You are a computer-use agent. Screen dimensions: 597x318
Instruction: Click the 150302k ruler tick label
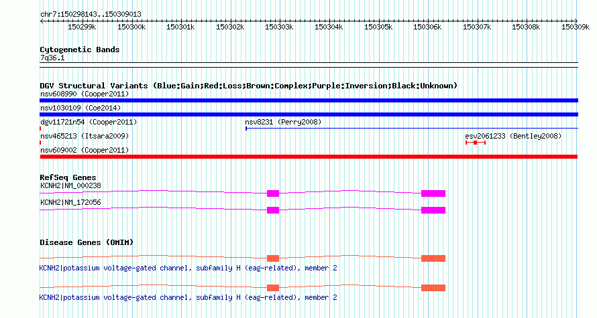pyautogui.click(x=230, y=27)
